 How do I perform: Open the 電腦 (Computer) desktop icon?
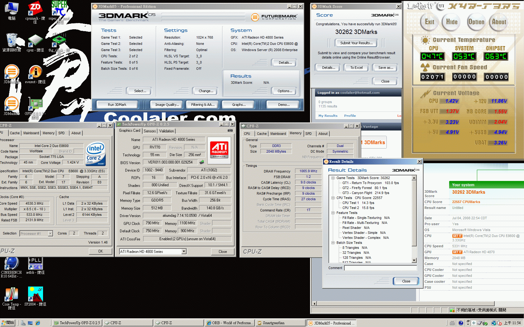[x=12, y=11]
